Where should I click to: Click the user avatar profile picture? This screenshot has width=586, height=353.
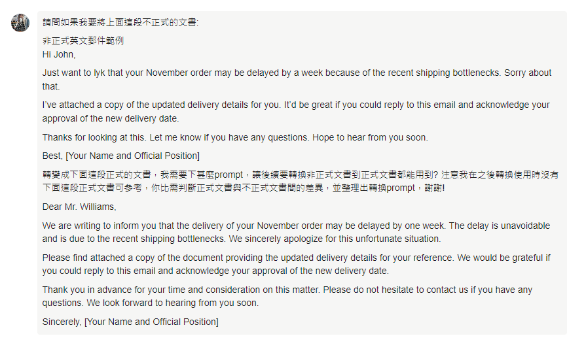pos(20,23)
